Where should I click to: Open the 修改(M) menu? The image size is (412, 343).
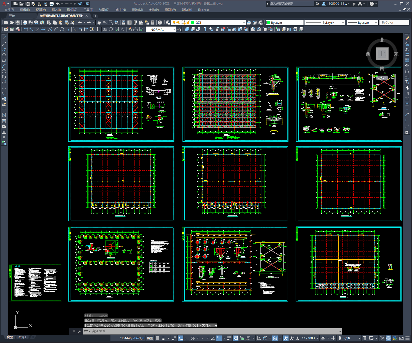[137, 10]
